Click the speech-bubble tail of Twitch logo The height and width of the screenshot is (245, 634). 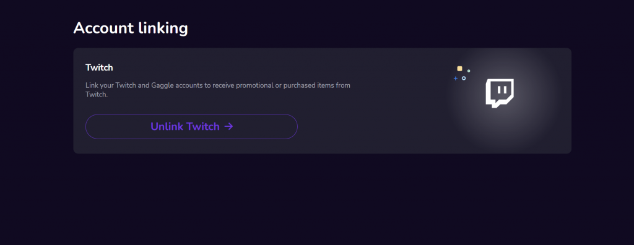[x=496, y=105]
